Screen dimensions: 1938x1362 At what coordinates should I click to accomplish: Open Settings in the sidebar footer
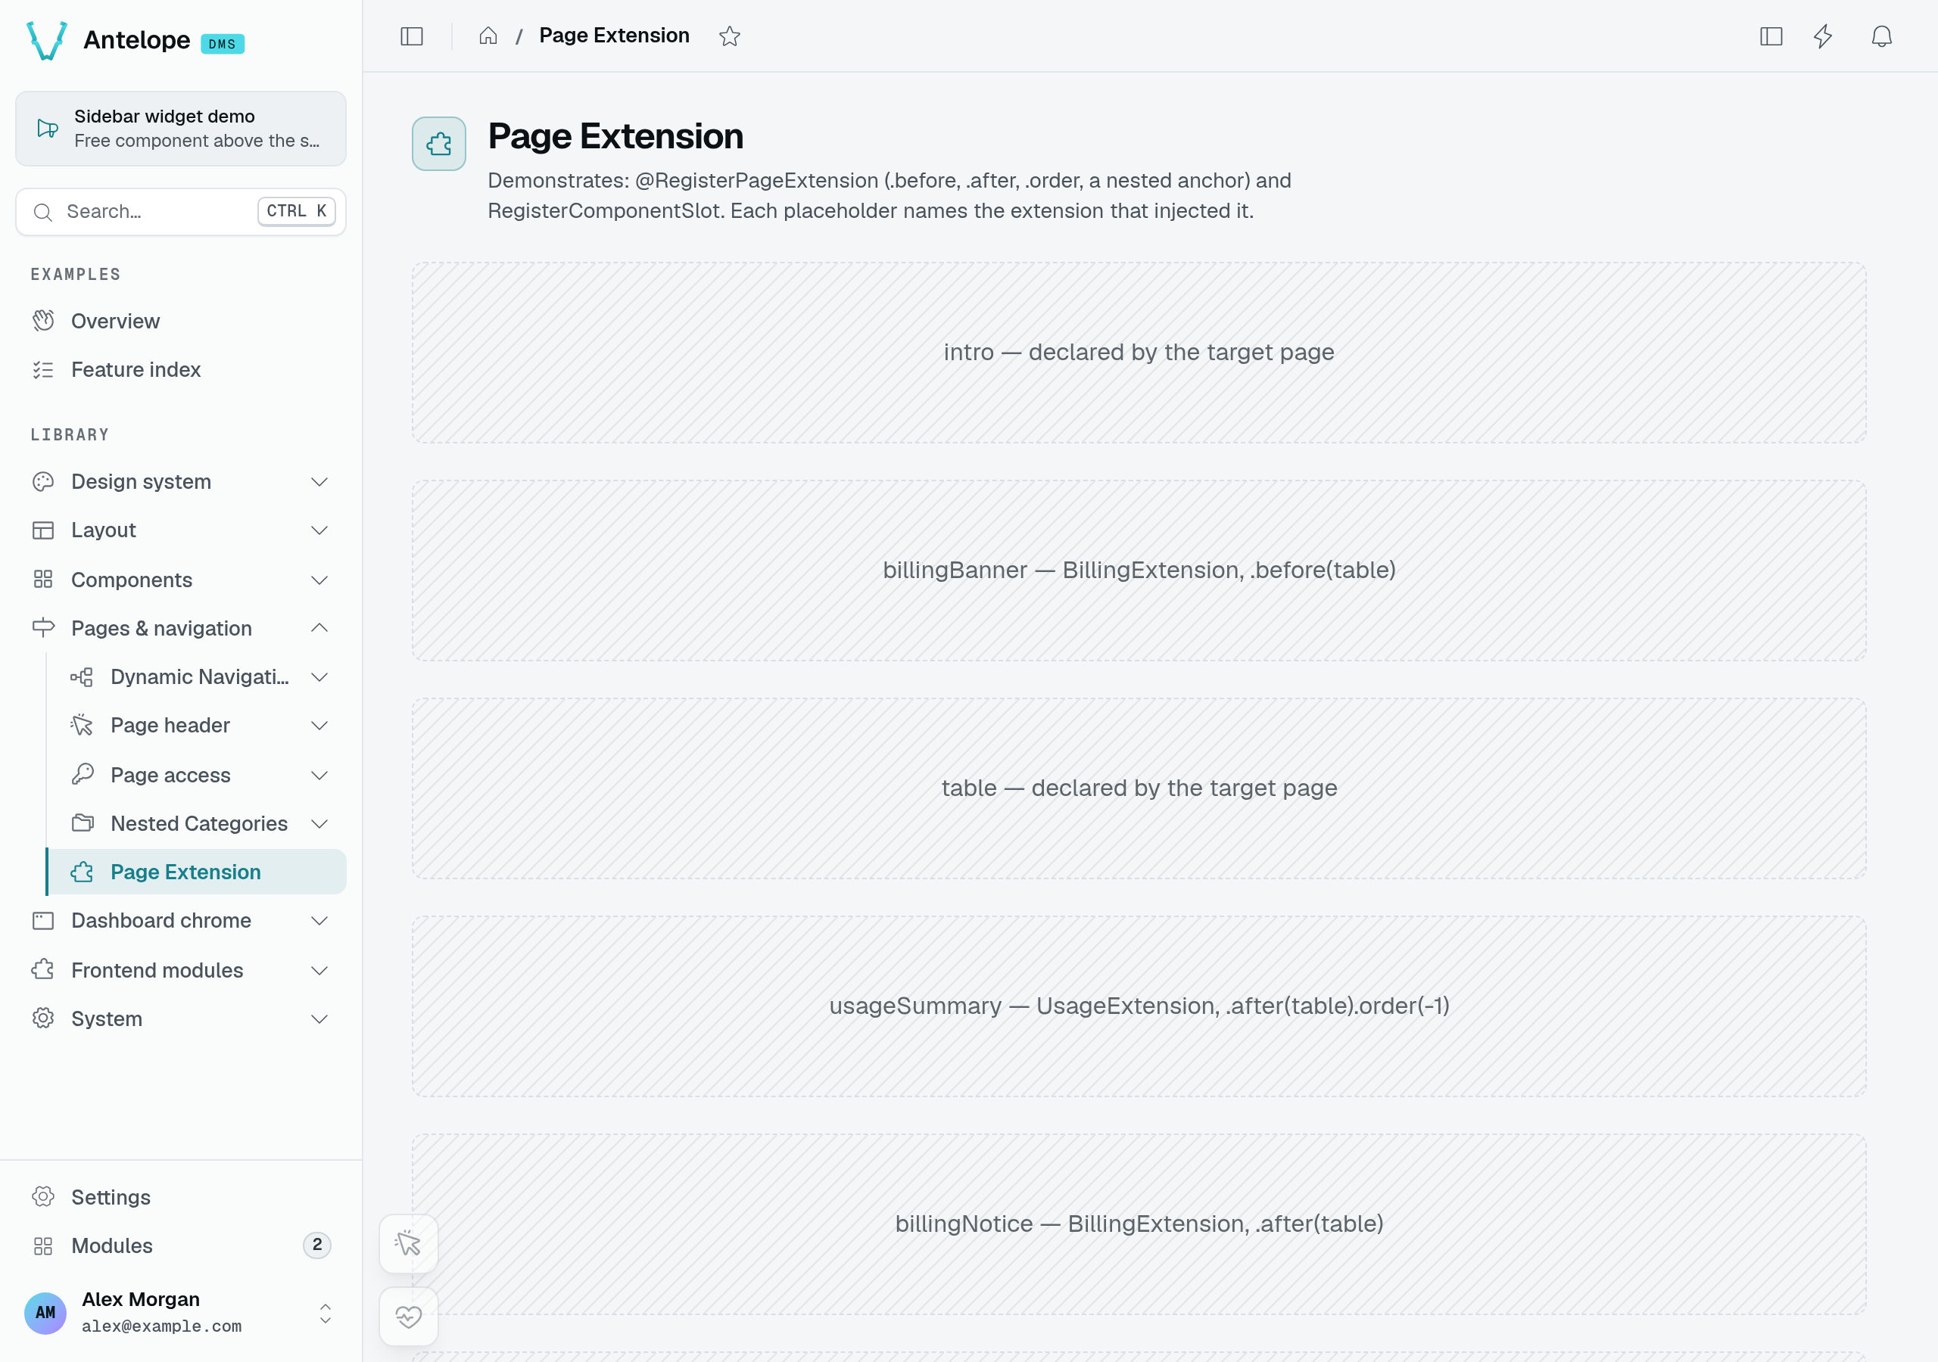[181, 1196]
